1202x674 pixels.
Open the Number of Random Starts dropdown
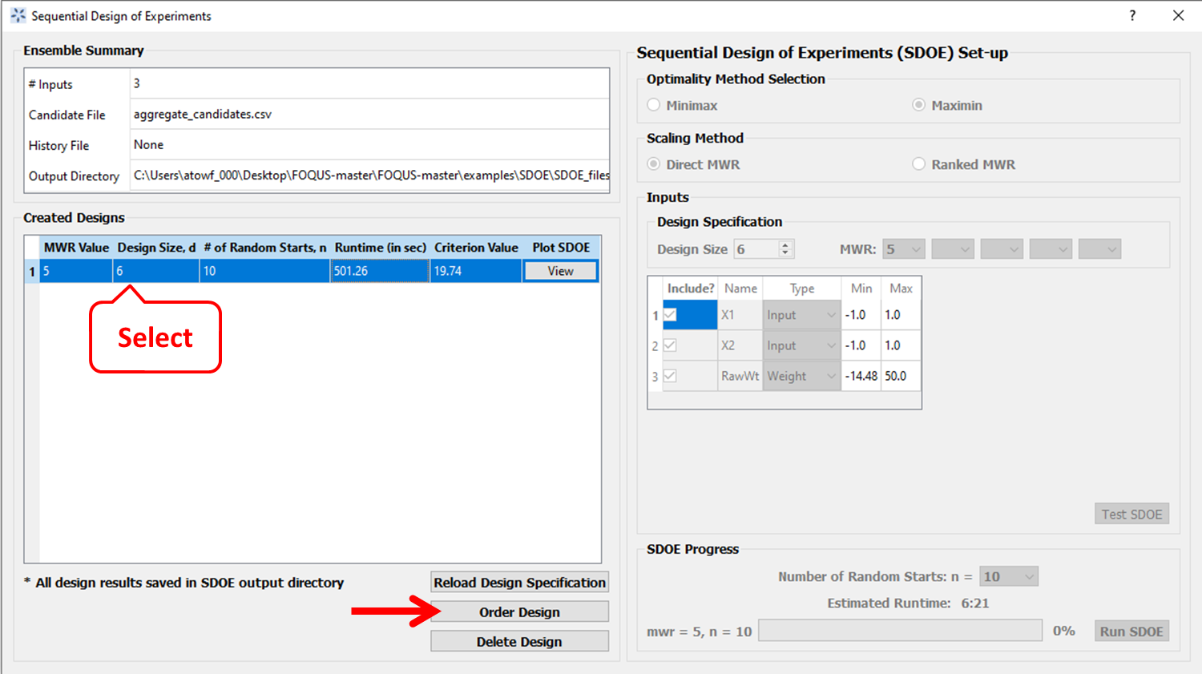click(1009, 576)
